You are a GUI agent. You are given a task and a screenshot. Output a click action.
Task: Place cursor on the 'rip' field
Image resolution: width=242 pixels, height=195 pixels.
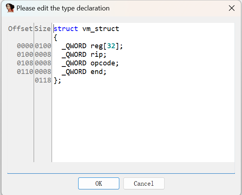pyautogui.click(x=97, y=55)
